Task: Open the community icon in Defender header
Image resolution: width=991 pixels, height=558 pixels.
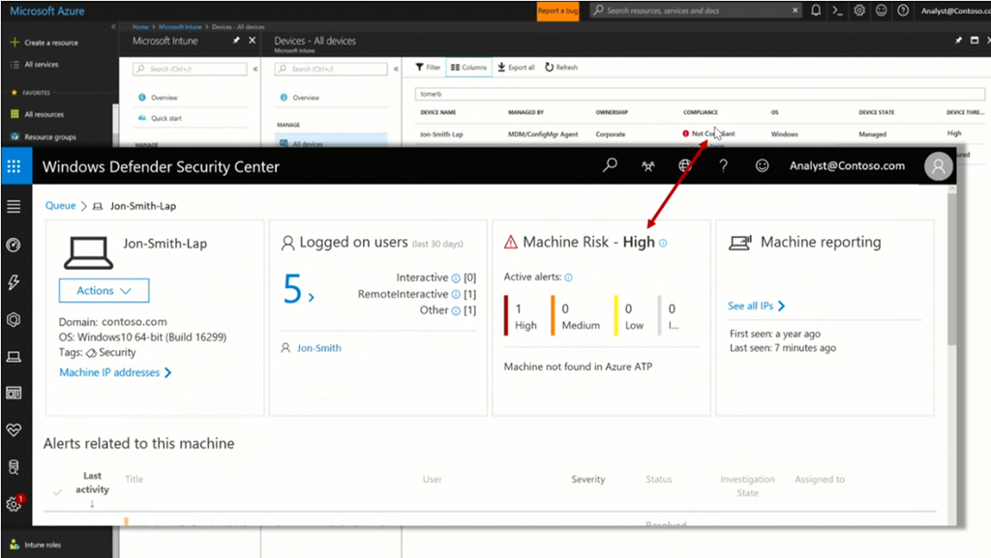Action: pyautogui.click(x=647, y=166)
